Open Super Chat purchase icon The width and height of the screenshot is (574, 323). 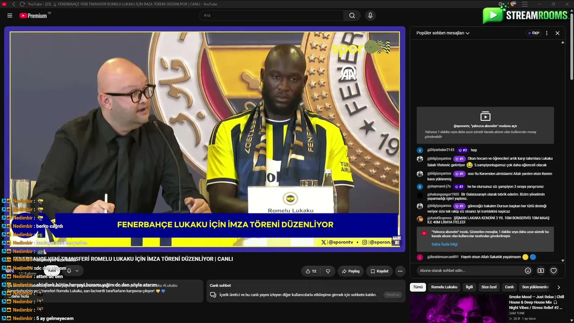click(541, 271)
